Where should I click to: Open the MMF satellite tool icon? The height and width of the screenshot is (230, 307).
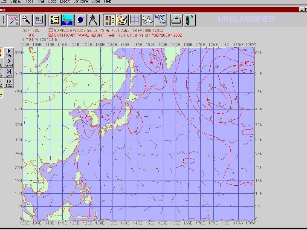point(161,20)
